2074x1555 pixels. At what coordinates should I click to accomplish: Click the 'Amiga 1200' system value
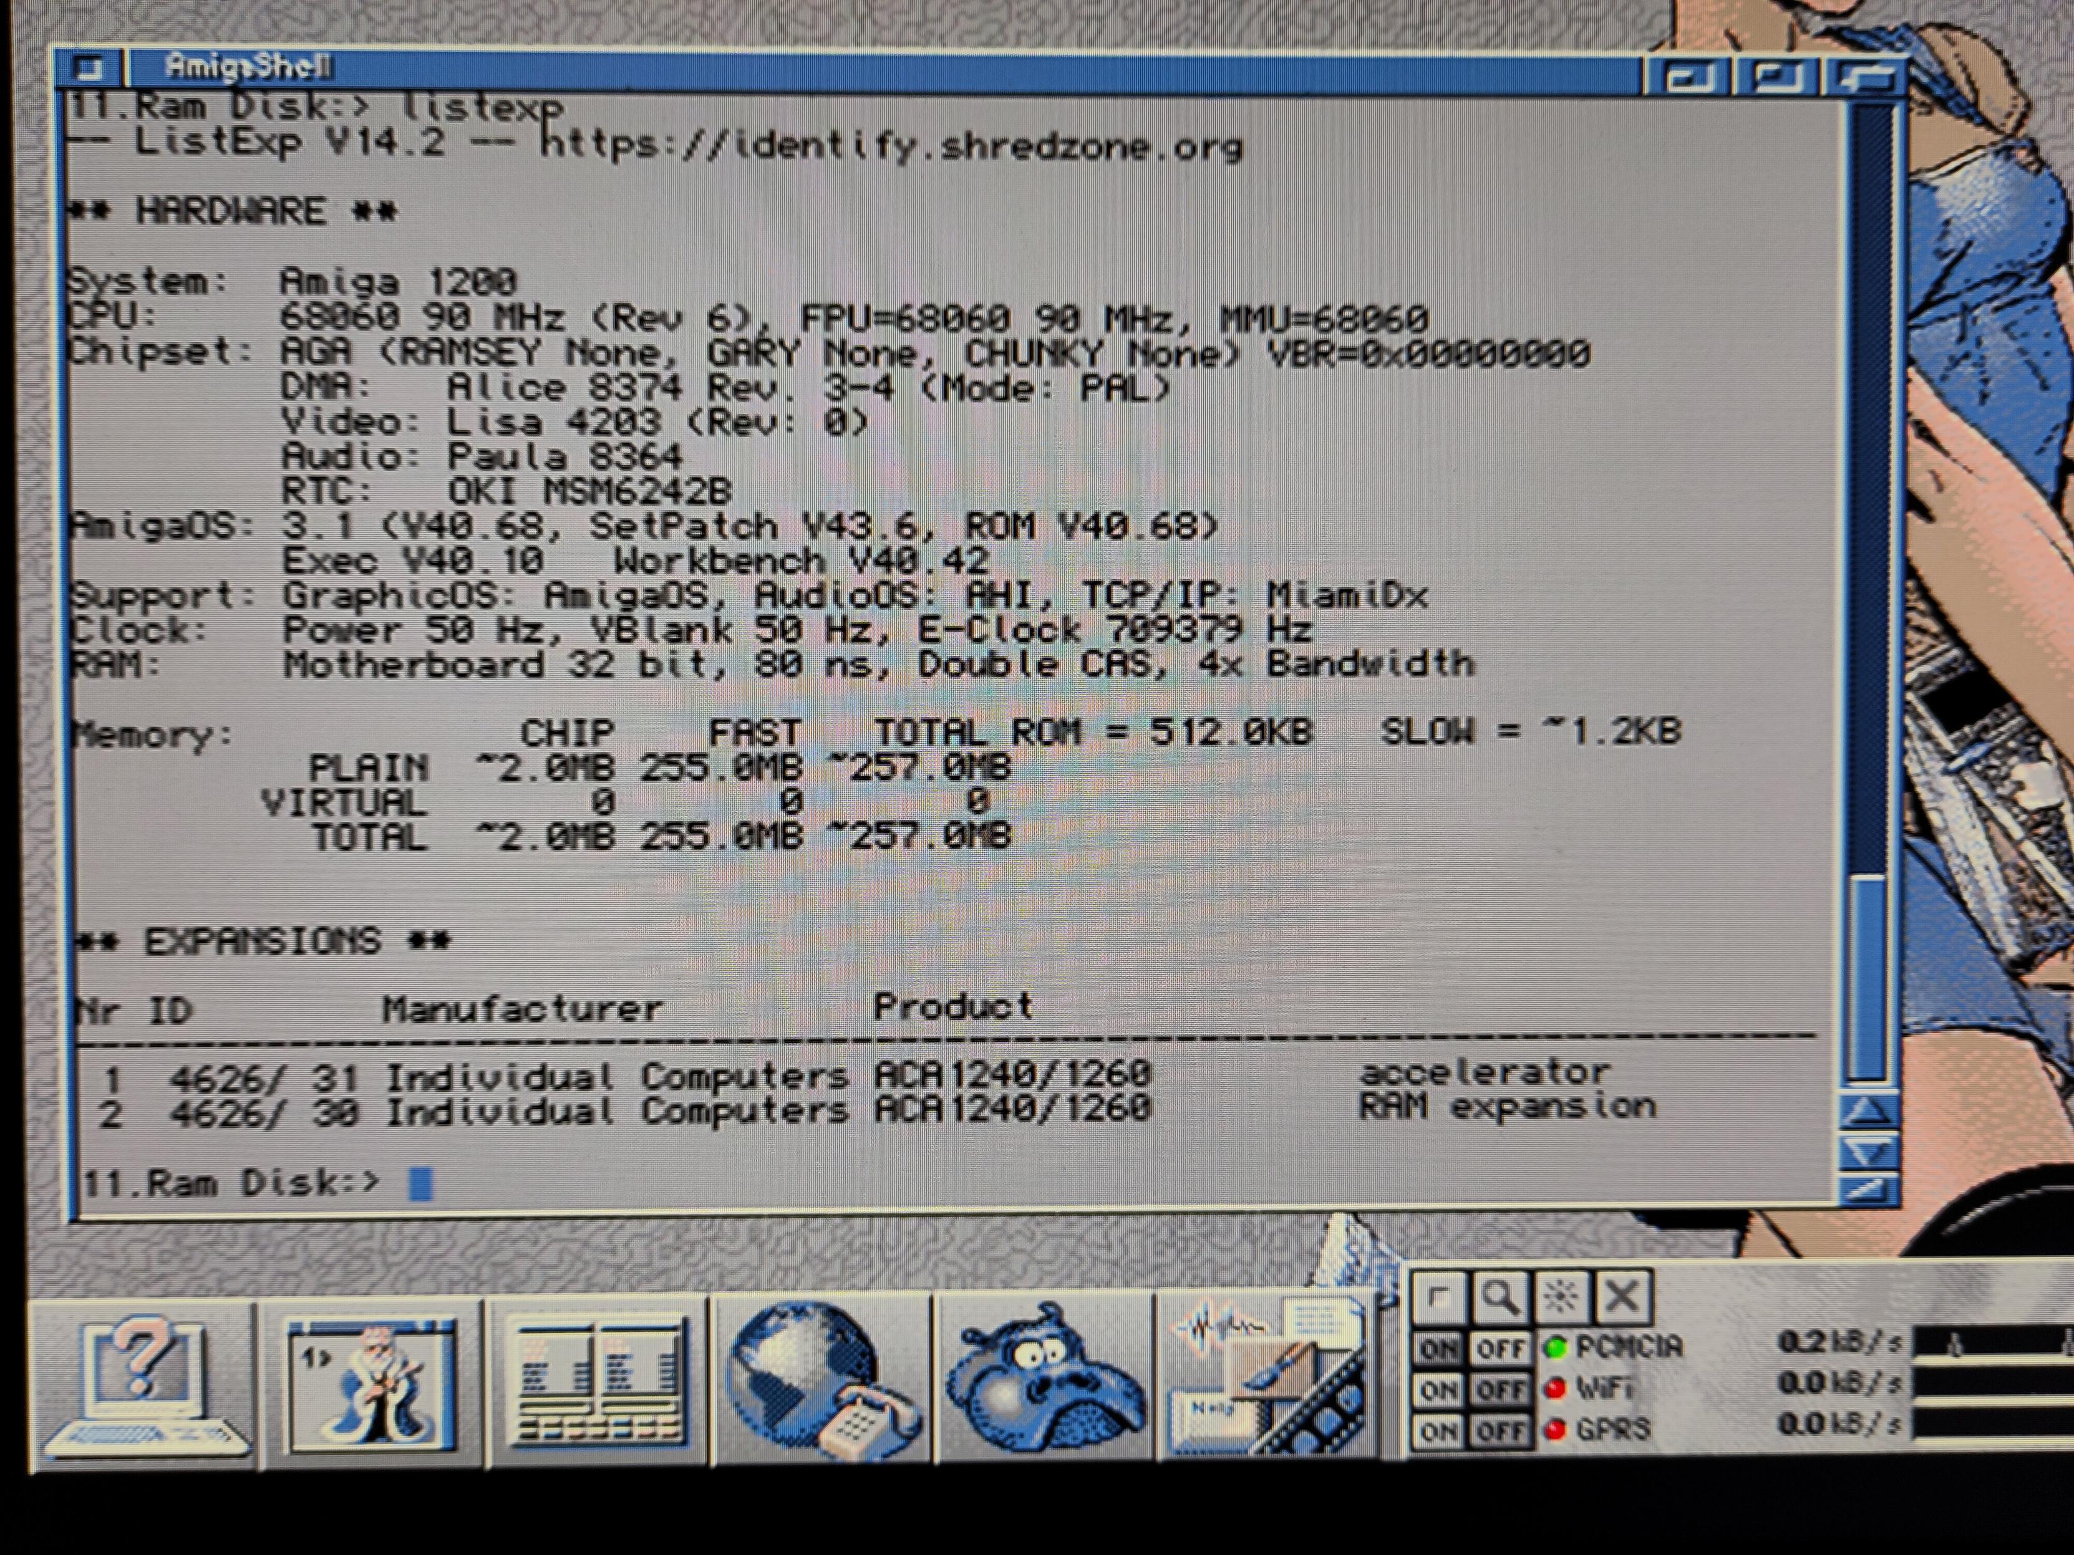(399, 282)
